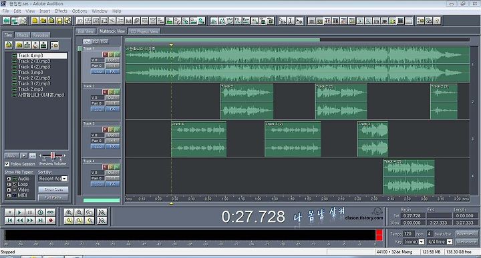Viewport: 481px width, 258px height.
Task: Switch to the Edit View tab
Action: point(86,31)
